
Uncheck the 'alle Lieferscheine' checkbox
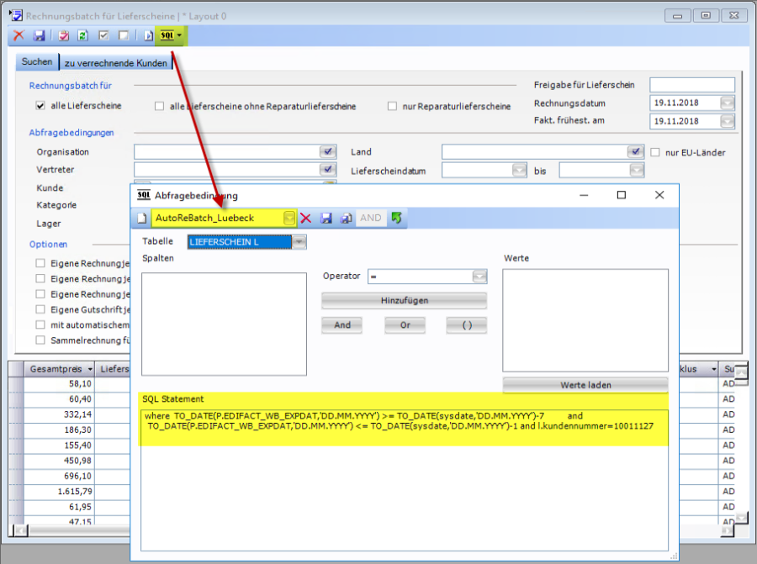point(40,106)
